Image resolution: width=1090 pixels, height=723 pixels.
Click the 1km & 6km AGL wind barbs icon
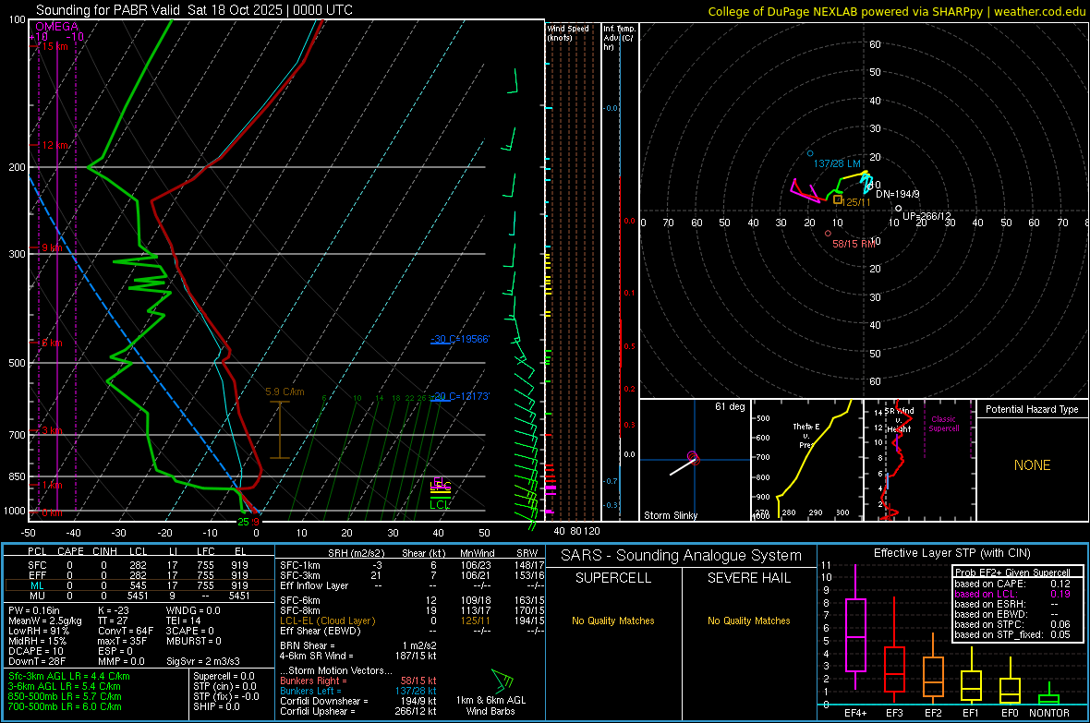pos(502,680)
